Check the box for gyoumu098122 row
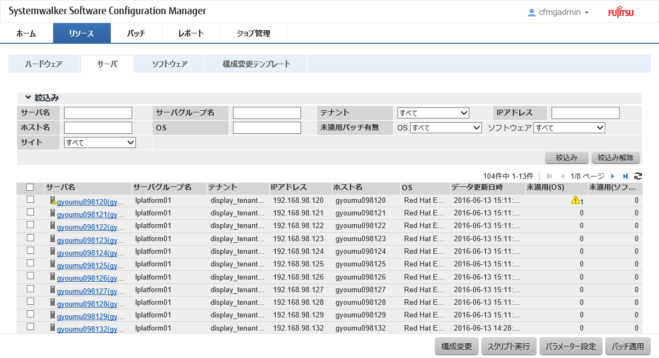659x358 pixels. click(30, 225)
